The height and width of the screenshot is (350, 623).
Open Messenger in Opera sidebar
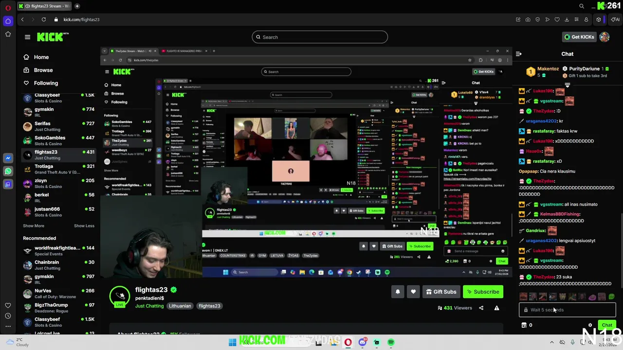(x=8, y=158)
